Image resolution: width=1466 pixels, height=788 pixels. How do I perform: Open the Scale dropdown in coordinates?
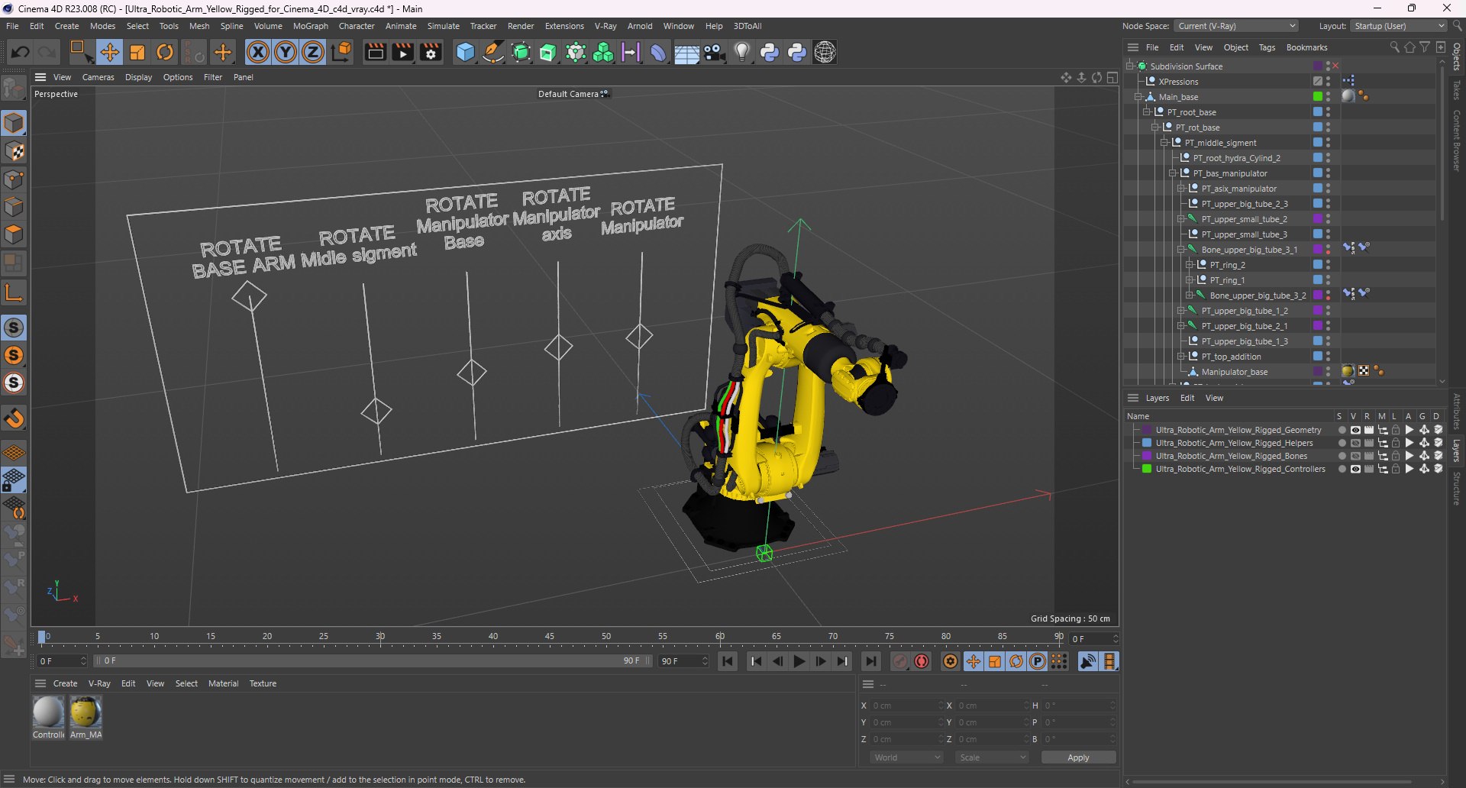click(993, 757)
